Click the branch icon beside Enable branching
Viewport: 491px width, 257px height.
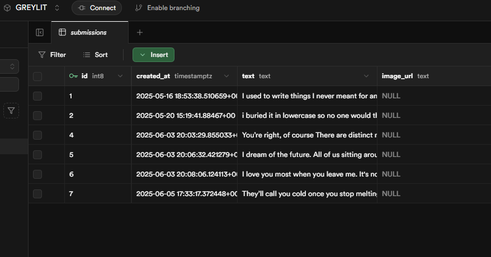point(139,8)
